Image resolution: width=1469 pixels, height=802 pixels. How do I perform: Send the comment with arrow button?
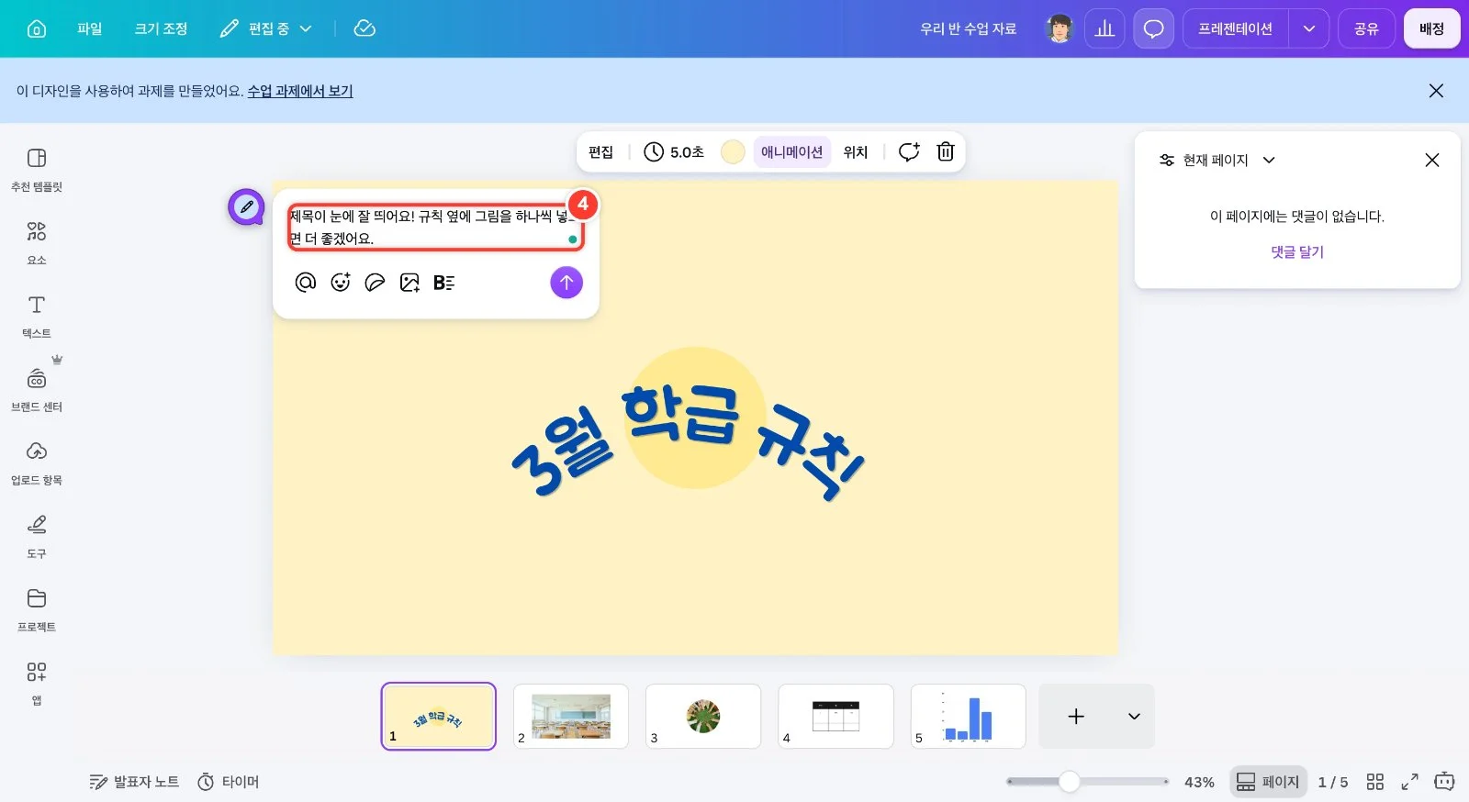566,283
